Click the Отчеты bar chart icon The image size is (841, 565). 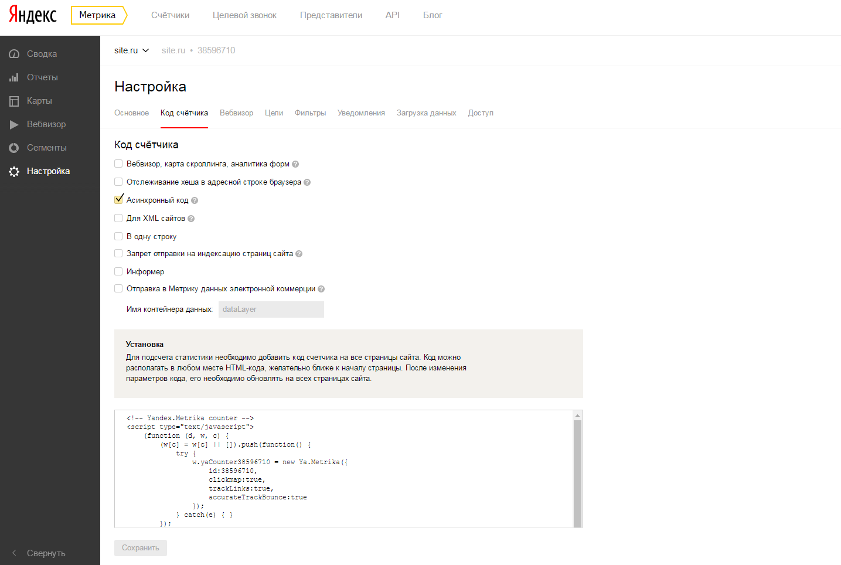[14, 77]
